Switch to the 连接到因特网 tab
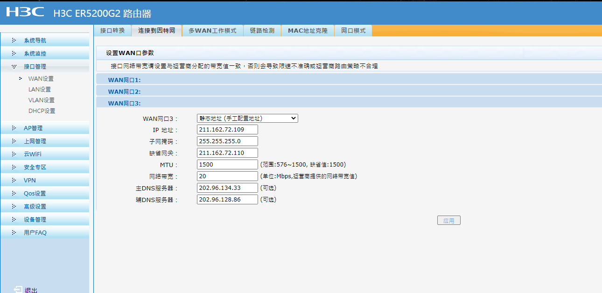 (x=157, y=31)
